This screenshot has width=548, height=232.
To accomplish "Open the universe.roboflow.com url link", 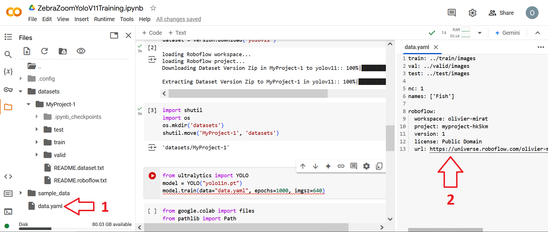I will click(x=489, y=149).
